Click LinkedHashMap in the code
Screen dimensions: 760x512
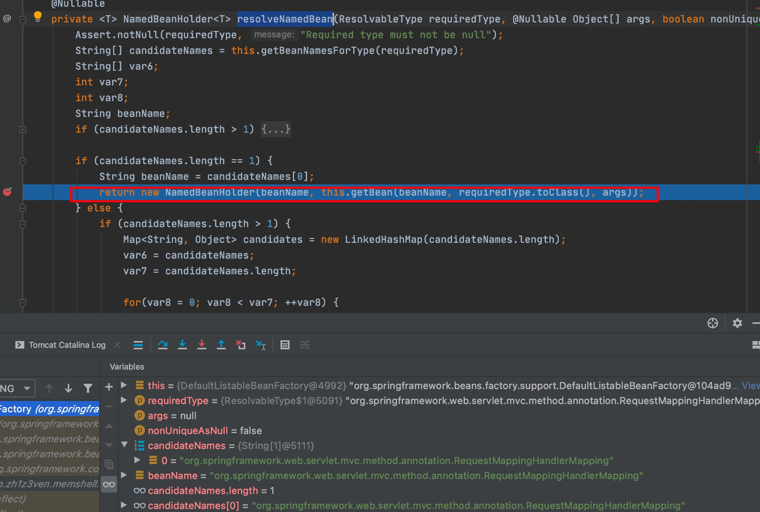pyautogui.click(x=384, y=240)
